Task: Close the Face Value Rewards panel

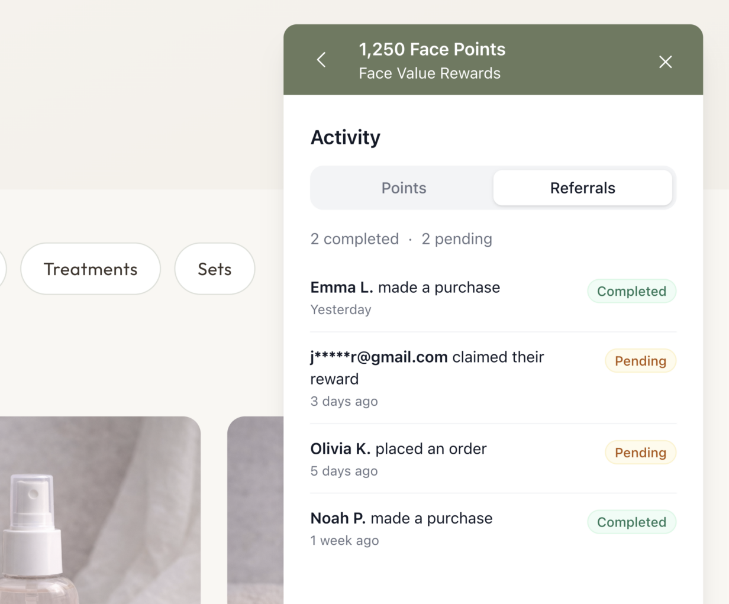Action: 665,62
